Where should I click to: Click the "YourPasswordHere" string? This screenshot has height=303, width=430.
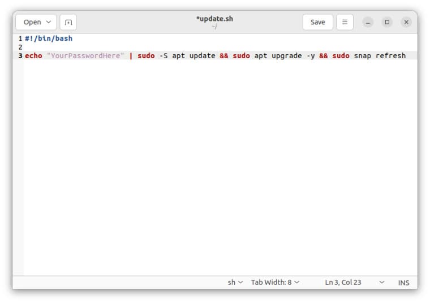click(85, 56)
